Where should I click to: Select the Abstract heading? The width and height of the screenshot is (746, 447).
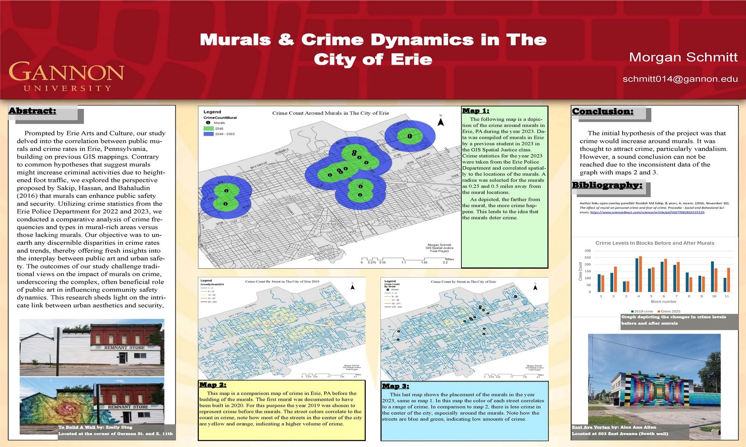click(x=32, y=111)
